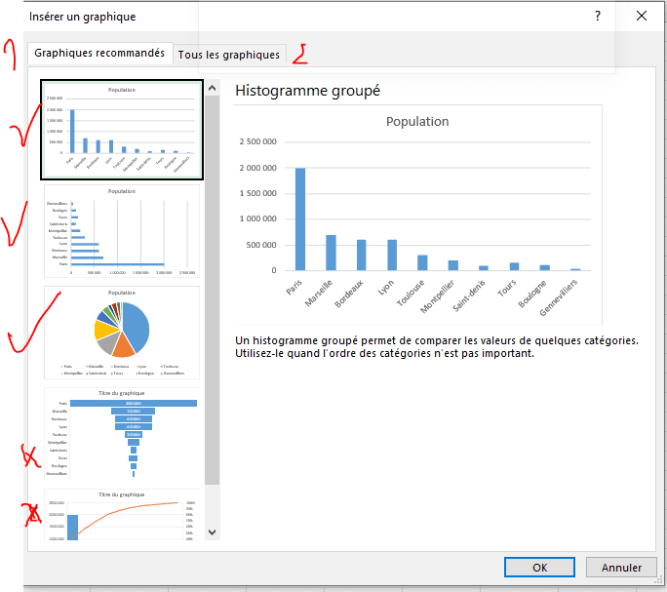Switch to the Graphiques recommandés tab
667x592 pixels.
pos(99,54)
